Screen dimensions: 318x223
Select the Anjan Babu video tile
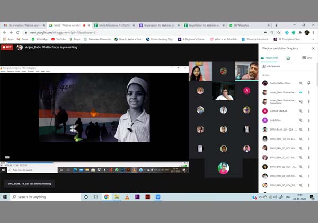(246, 71)
